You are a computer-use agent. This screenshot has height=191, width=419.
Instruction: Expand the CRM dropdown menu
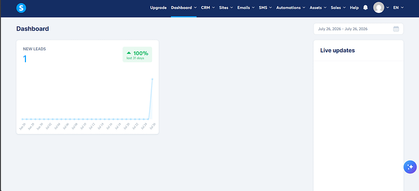[x=208, y=8]
